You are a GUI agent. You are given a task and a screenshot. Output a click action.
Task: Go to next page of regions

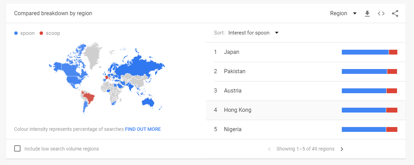click(342, 149)
